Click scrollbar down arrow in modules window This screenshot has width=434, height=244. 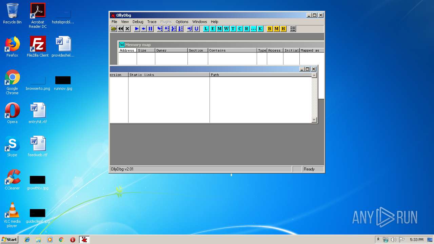(x=314, y=120)
